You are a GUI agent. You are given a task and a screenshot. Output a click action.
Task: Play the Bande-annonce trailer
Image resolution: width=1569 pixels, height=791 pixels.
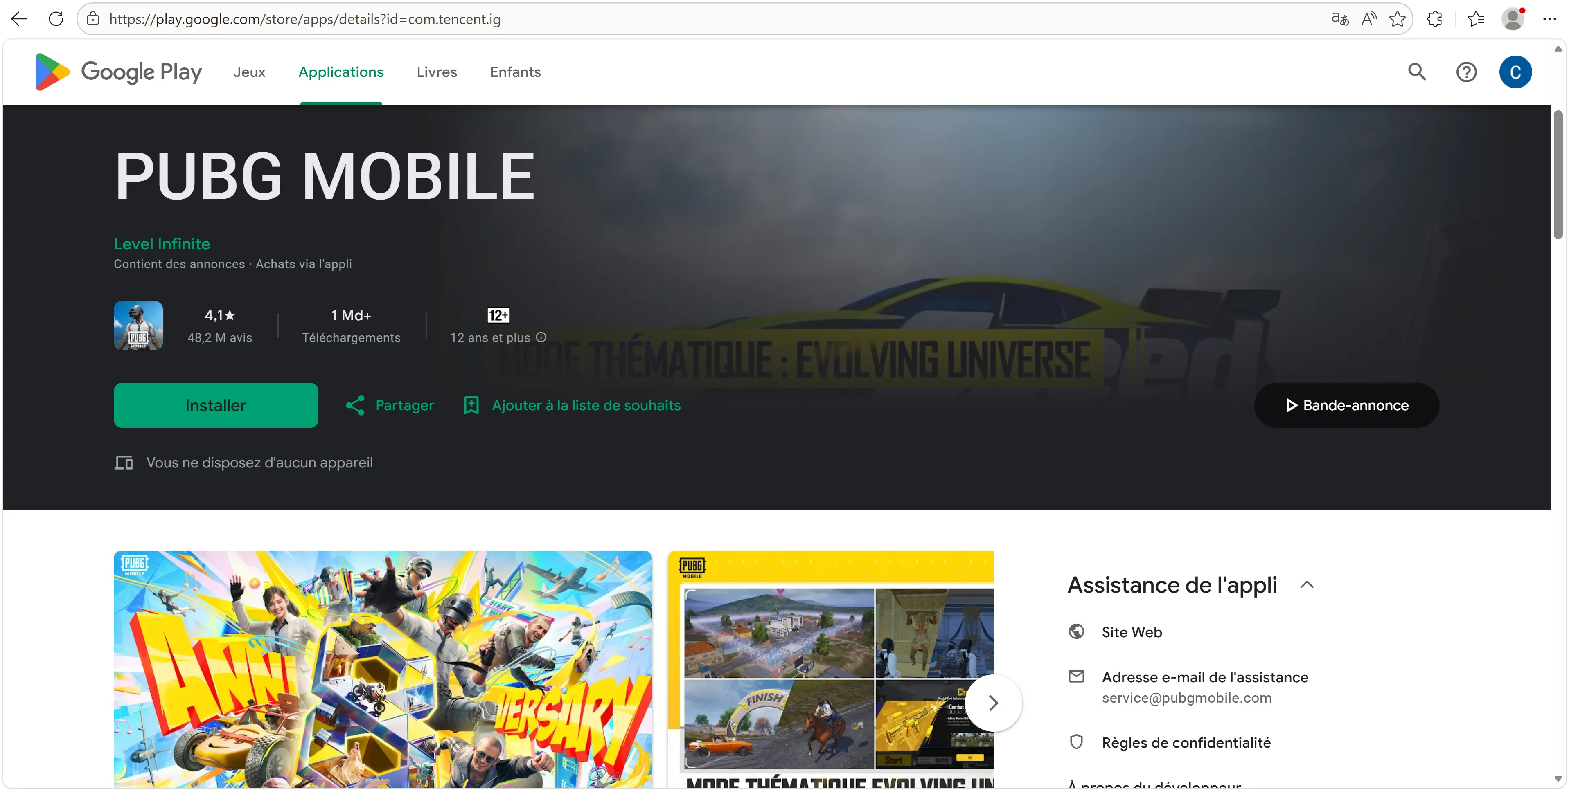[x=1346, y=405]
